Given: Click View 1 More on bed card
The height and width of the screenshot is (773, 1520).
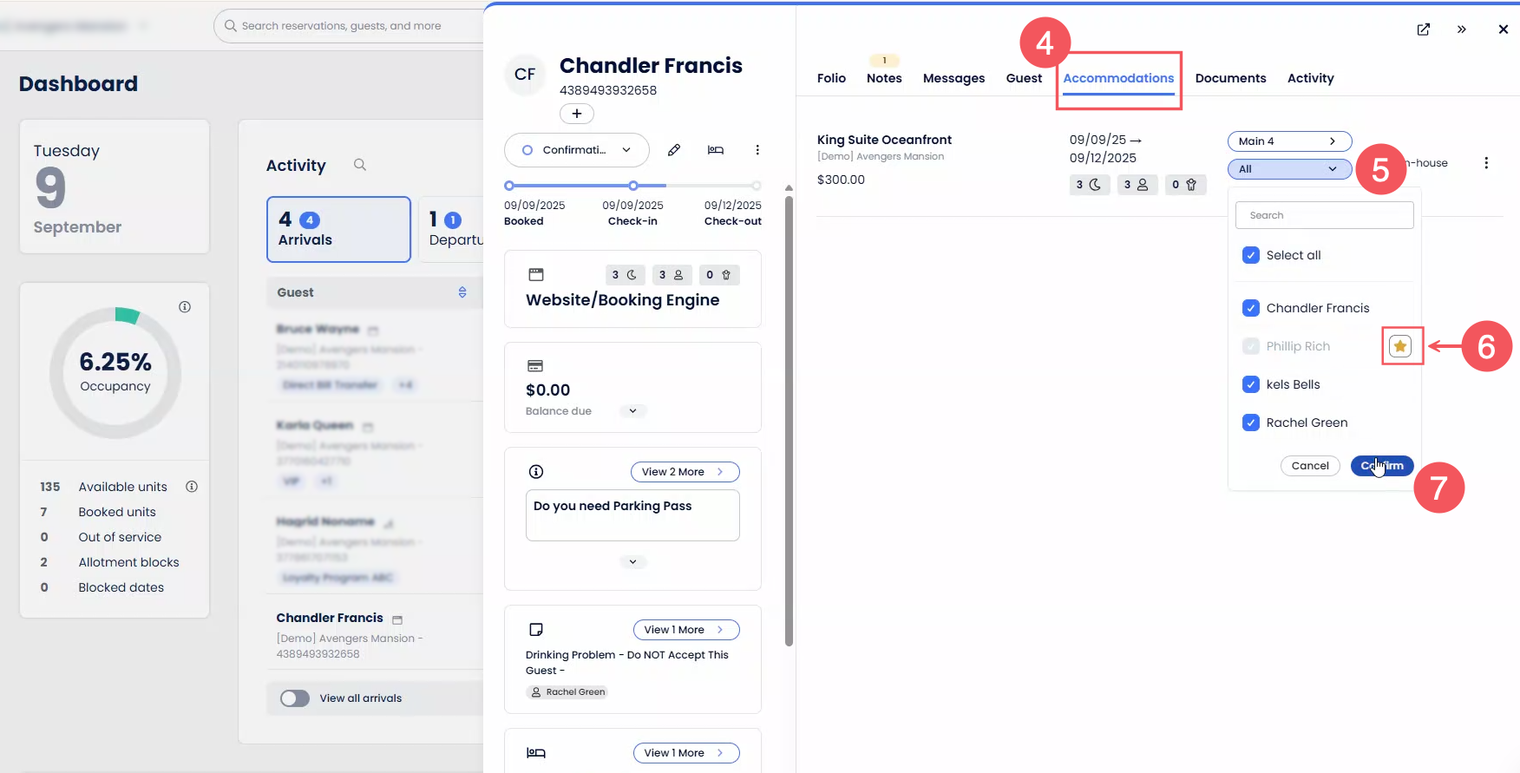Looking at the screenshot, I should point(686,753).
